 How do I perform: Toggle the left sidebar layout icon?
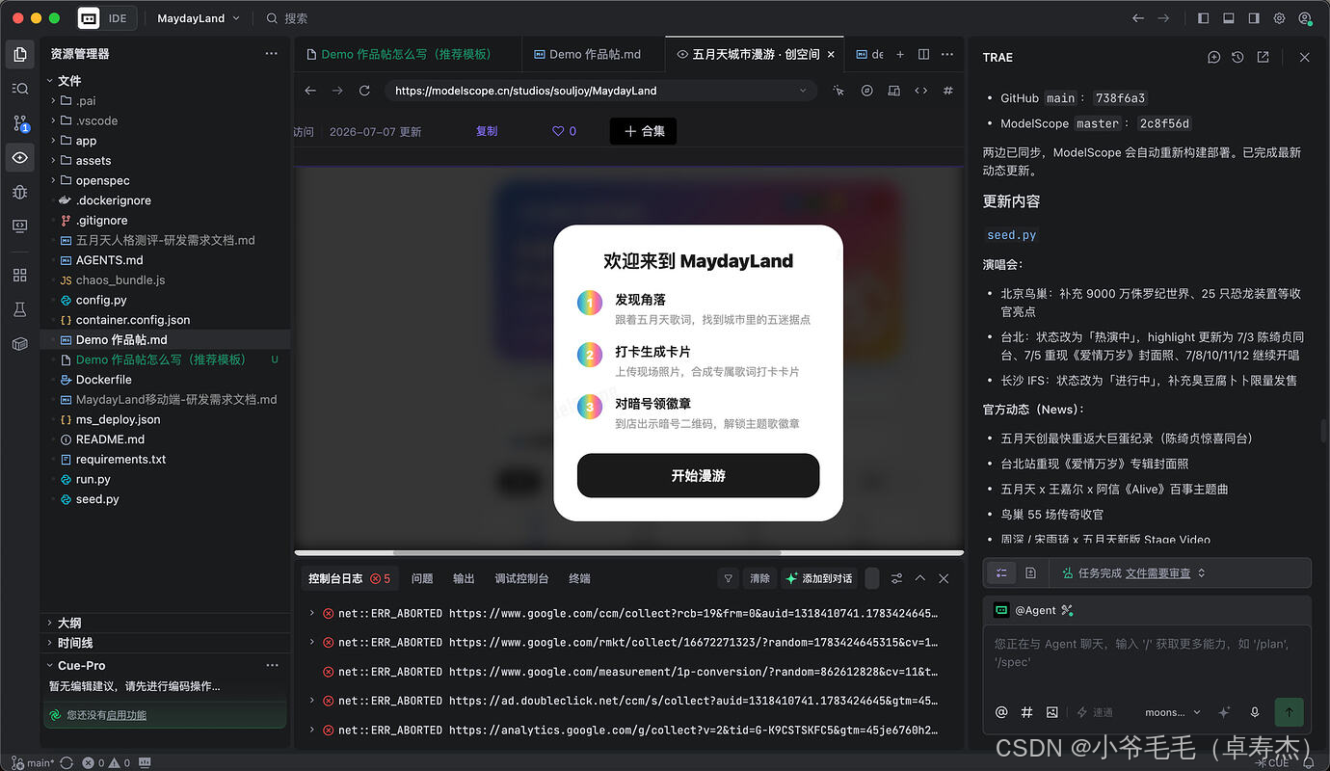1203,18
